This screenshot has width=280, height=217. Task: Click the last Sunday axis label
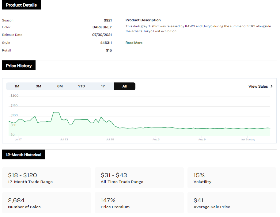[248, 139]
